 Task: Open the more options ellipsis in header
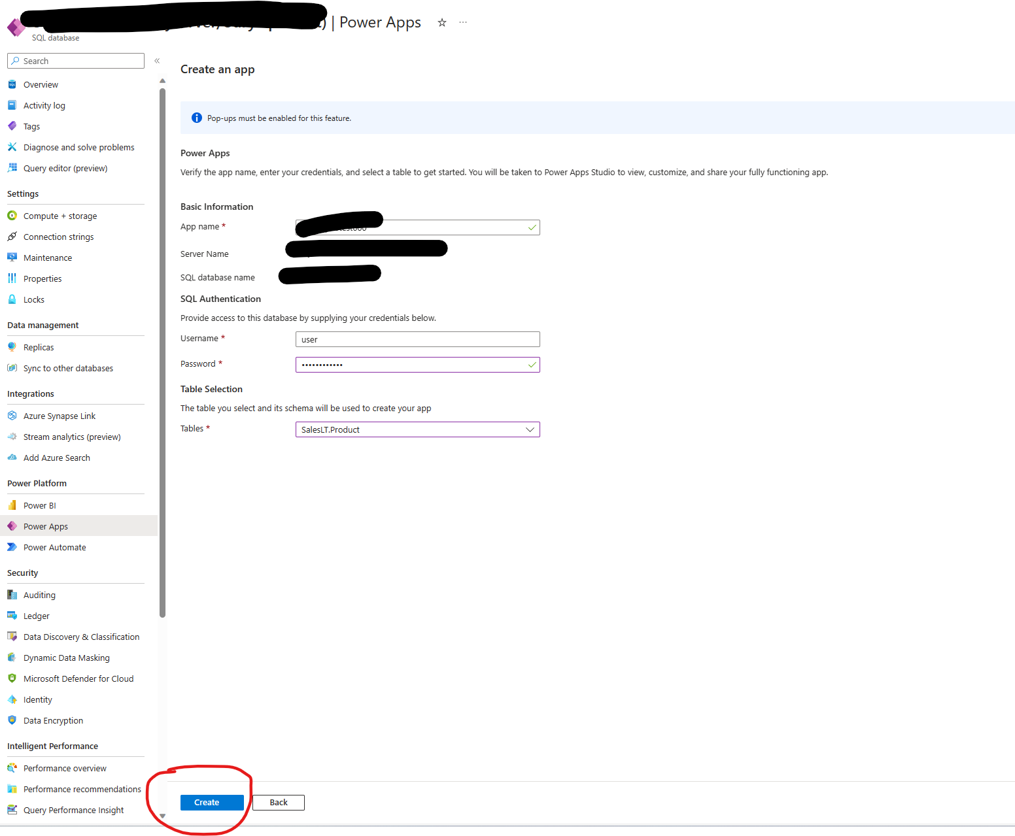[463, 22]
